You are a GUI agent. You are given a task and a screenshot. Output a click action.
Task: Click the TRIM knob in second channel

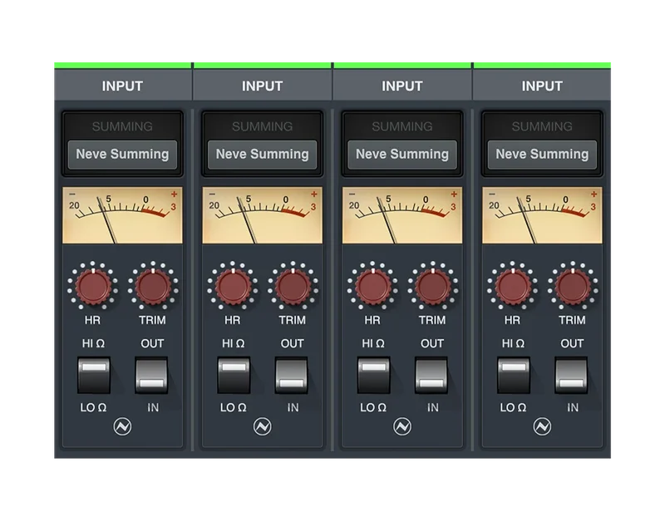tap(293, 287)
